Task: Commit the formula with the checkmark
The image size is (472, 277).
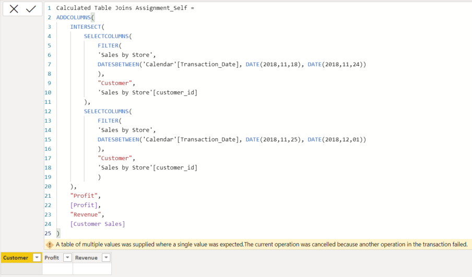Action: point(31,9)
